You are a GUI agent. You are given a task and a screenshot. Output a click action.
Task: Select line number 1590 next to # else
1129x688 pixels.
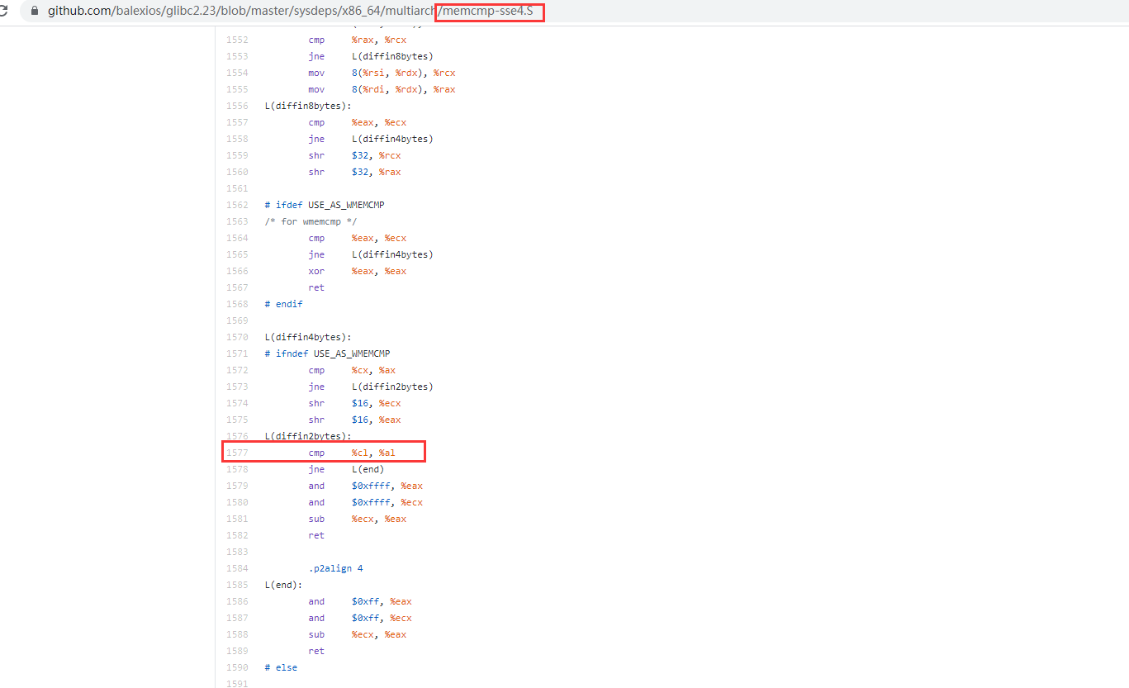click(x=237, y=667)
